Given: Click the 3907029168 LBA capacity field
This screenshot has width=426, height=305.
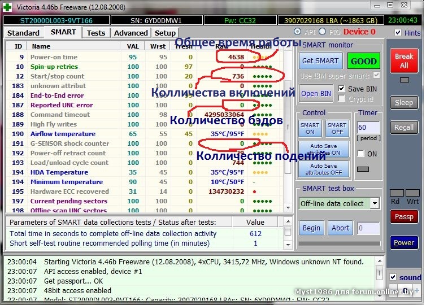Looking at the screenshot, I should coord(331,21).
